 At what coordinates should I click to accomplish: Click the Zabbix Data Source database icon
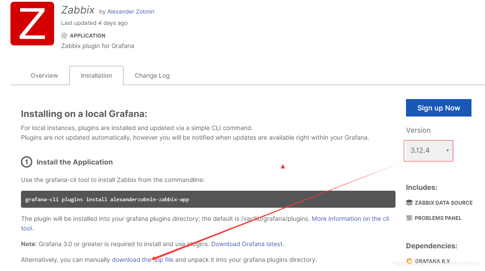[x=409, y=202]
